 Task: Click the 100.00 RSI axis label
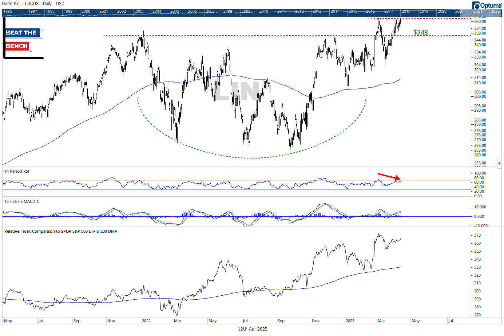(480, 173)
